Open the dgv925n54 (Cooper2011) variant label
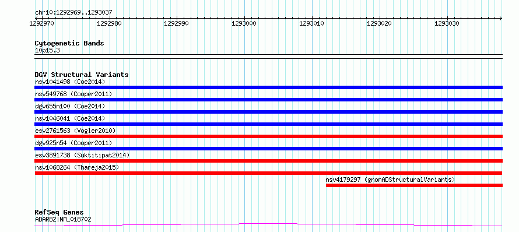 tap(73, 143)
